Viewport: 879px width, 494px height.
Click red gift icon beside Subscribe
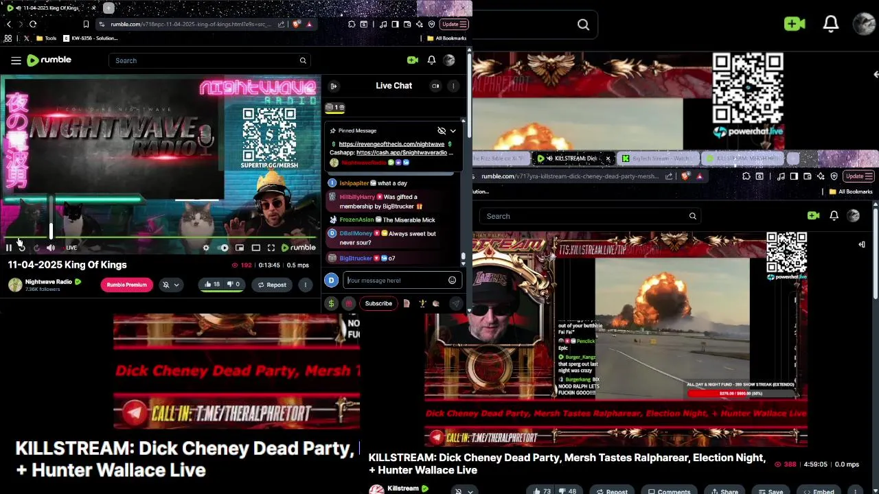pyautogui.click(x=349, y=303)
